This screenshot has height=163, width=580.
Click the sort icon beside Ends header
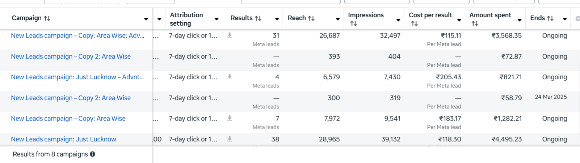(550, 18)
